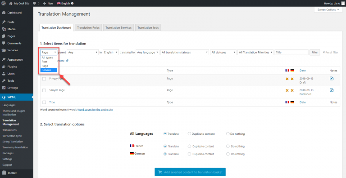The image size is (346, 178).
Task: Click the Plugins icon in sidebar
Action: point(4,67)
